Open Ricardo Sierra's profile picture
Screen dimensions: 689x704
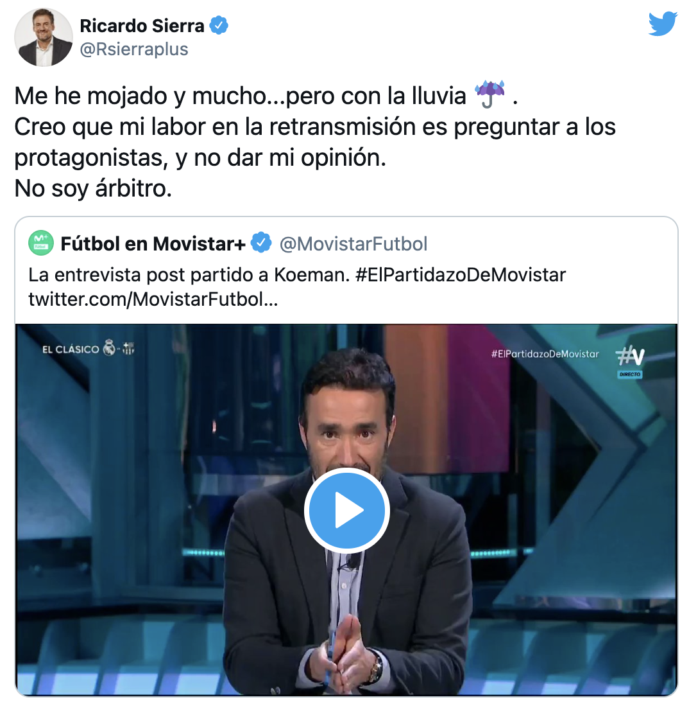pyautogui.click(x=44, y=37)
